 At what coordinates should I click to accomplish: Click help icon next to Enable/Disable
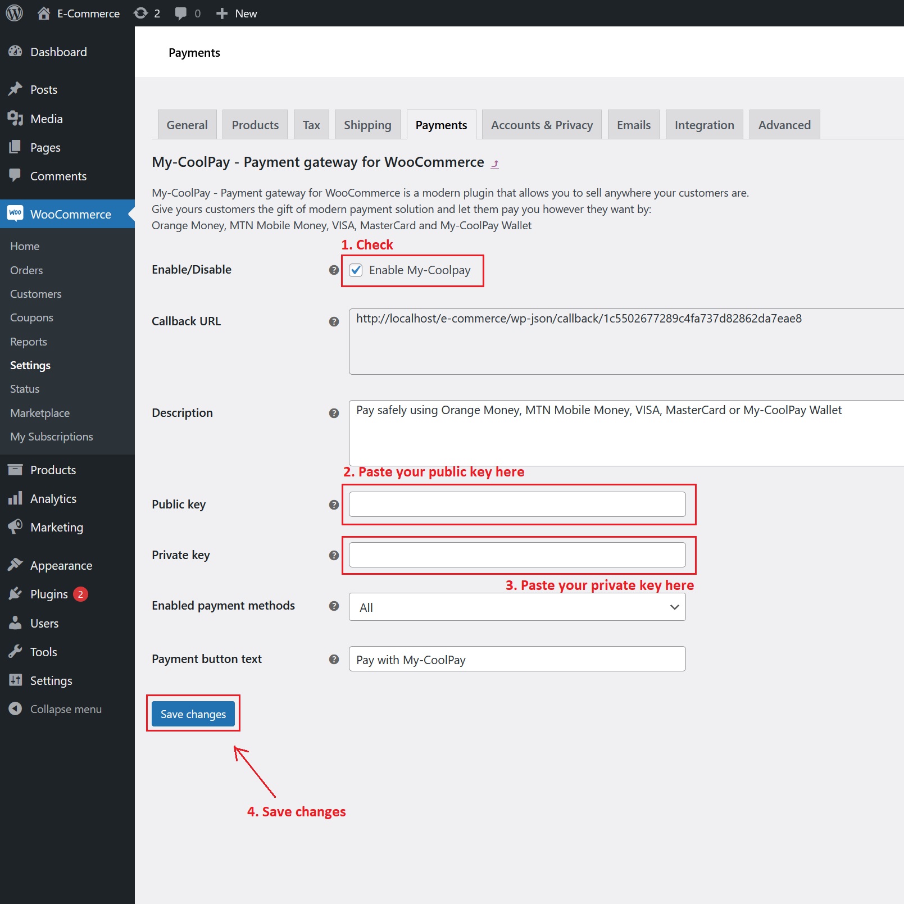tap(334, 270)
